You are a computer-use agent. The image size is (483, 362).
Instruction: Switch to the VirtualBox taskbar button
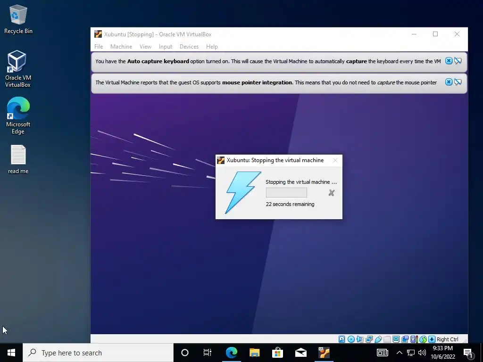click(x=324, y=353)
